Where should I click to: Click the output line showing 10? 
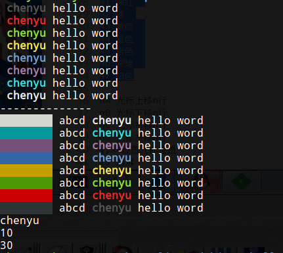tap(7, 233)
